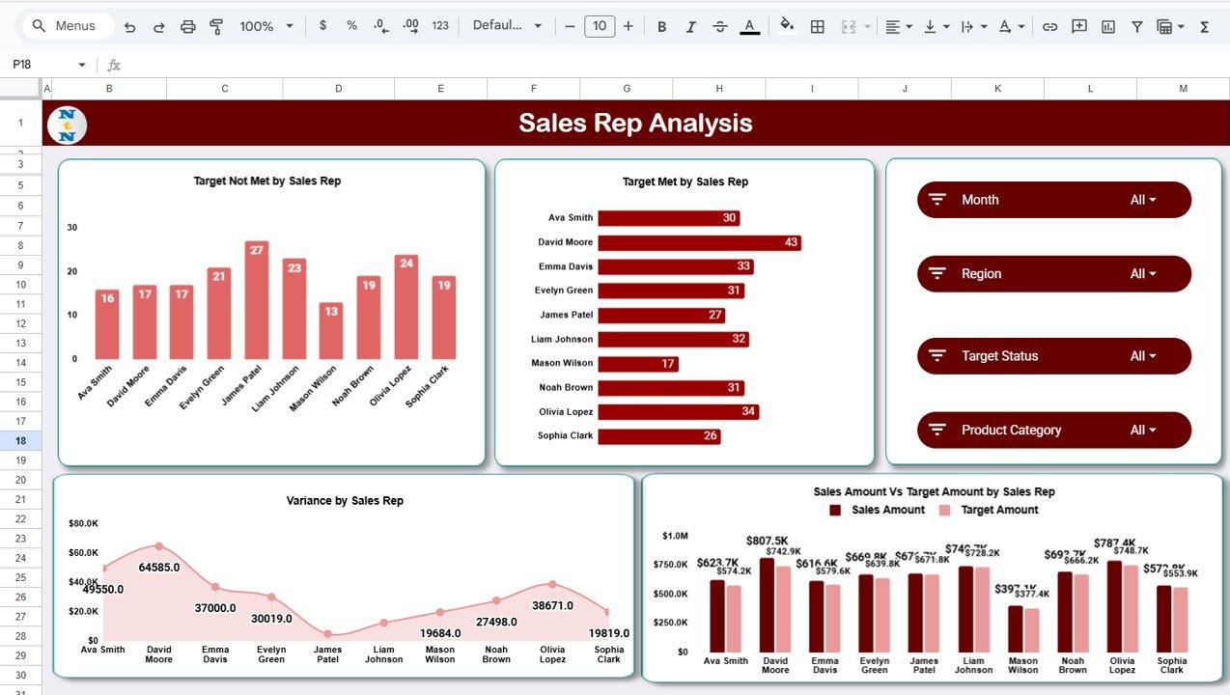Open the text color picker
The width and height of the screenshot is (1230, 695).
[750, 26]
